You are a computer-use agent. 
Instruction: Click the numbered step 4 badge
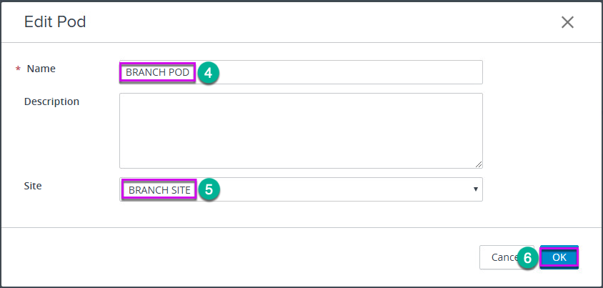(x=209, y=73)
